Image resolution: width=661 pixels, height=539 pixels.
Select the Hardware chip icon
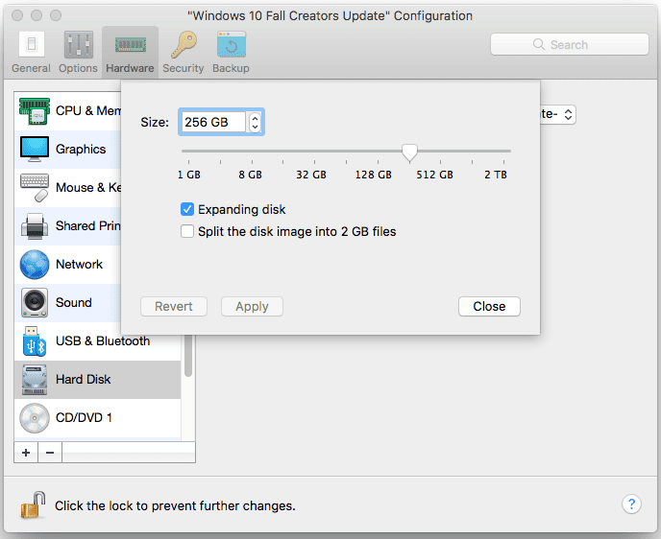[131, 45]
